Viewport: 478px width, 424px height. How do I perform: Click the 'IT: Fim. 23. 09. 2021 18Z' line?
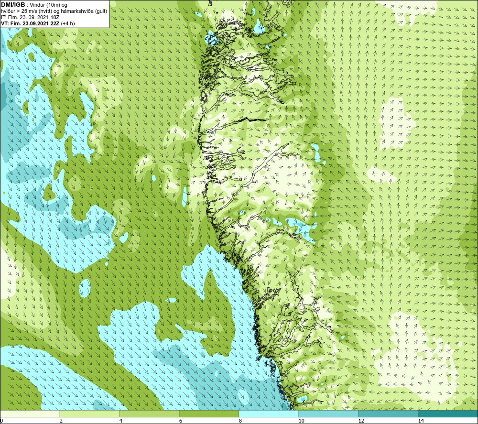coord(30,17)
